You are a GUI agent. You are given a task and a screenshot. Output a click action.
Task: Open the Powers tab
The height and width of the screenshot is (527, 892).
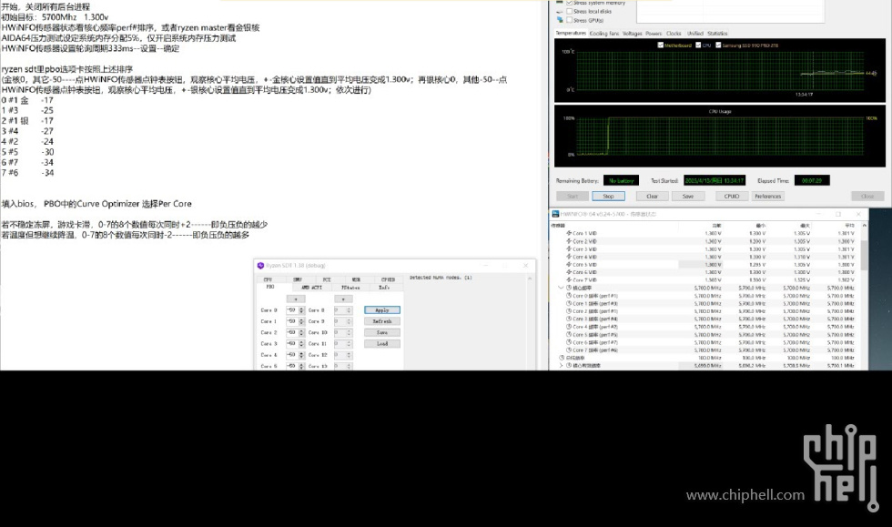click(654, 34)
